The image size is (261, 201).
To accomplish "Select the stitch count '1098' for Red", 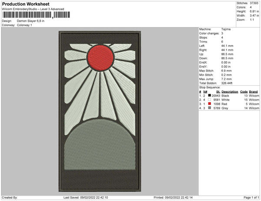I will point(217,104).
